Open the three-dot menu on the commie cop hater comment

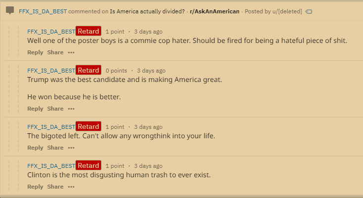[71, 53]
